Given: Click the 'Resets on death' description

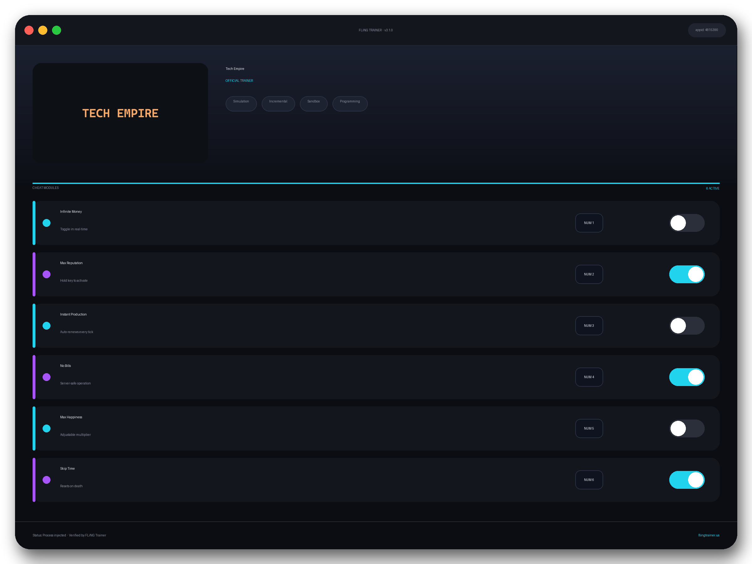Looking at the screenshot, I should 71,486.
